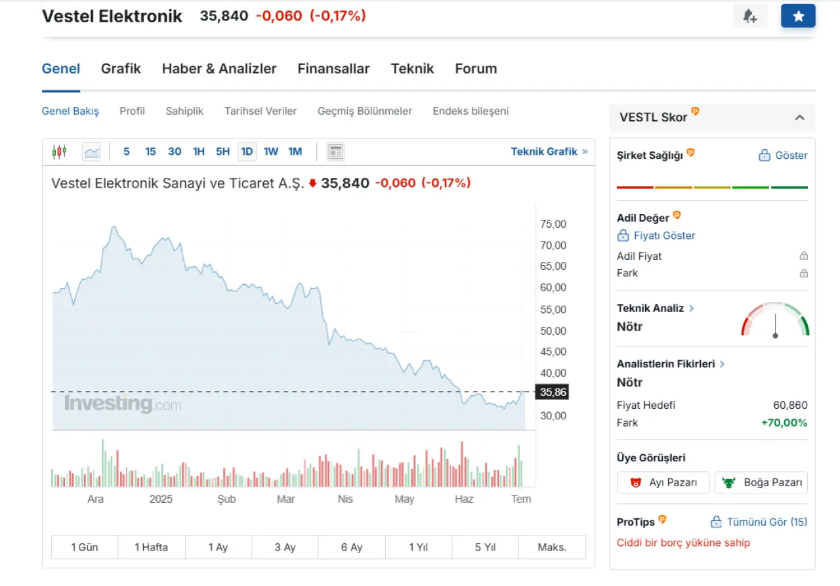Click the lock icon next to Göster

pyautogui.click(x=764, y=156)
